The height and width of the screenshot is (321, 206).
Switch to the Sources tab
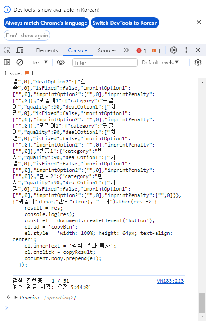click(x=107, y=50)
